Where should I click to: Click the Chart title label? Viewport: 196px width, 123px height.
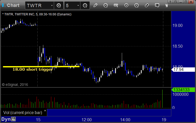[13, 5]
